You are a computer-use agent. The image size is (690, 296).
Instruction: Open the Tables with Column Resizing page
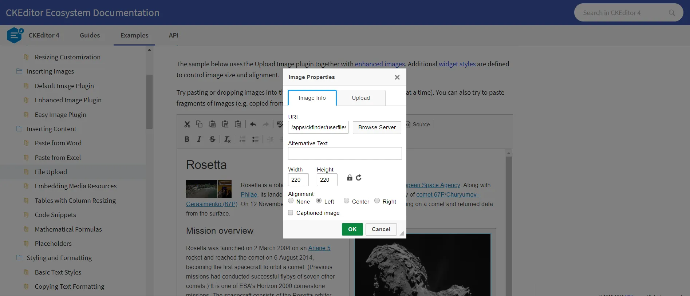pyautogui.click(x=75, y=201)
